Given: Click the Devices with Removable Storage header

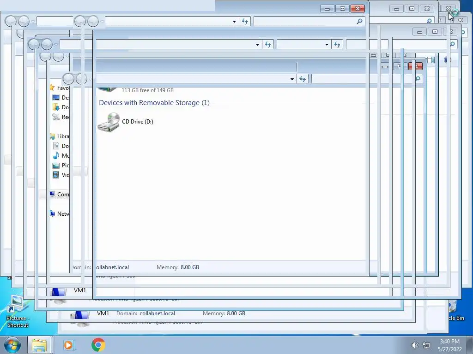Looking at the screenshot, I should (x=154, y=103).
